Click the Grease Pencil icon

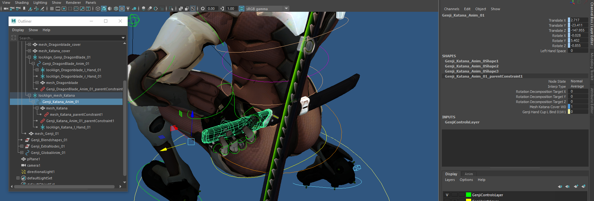click(x=42, y=9)
